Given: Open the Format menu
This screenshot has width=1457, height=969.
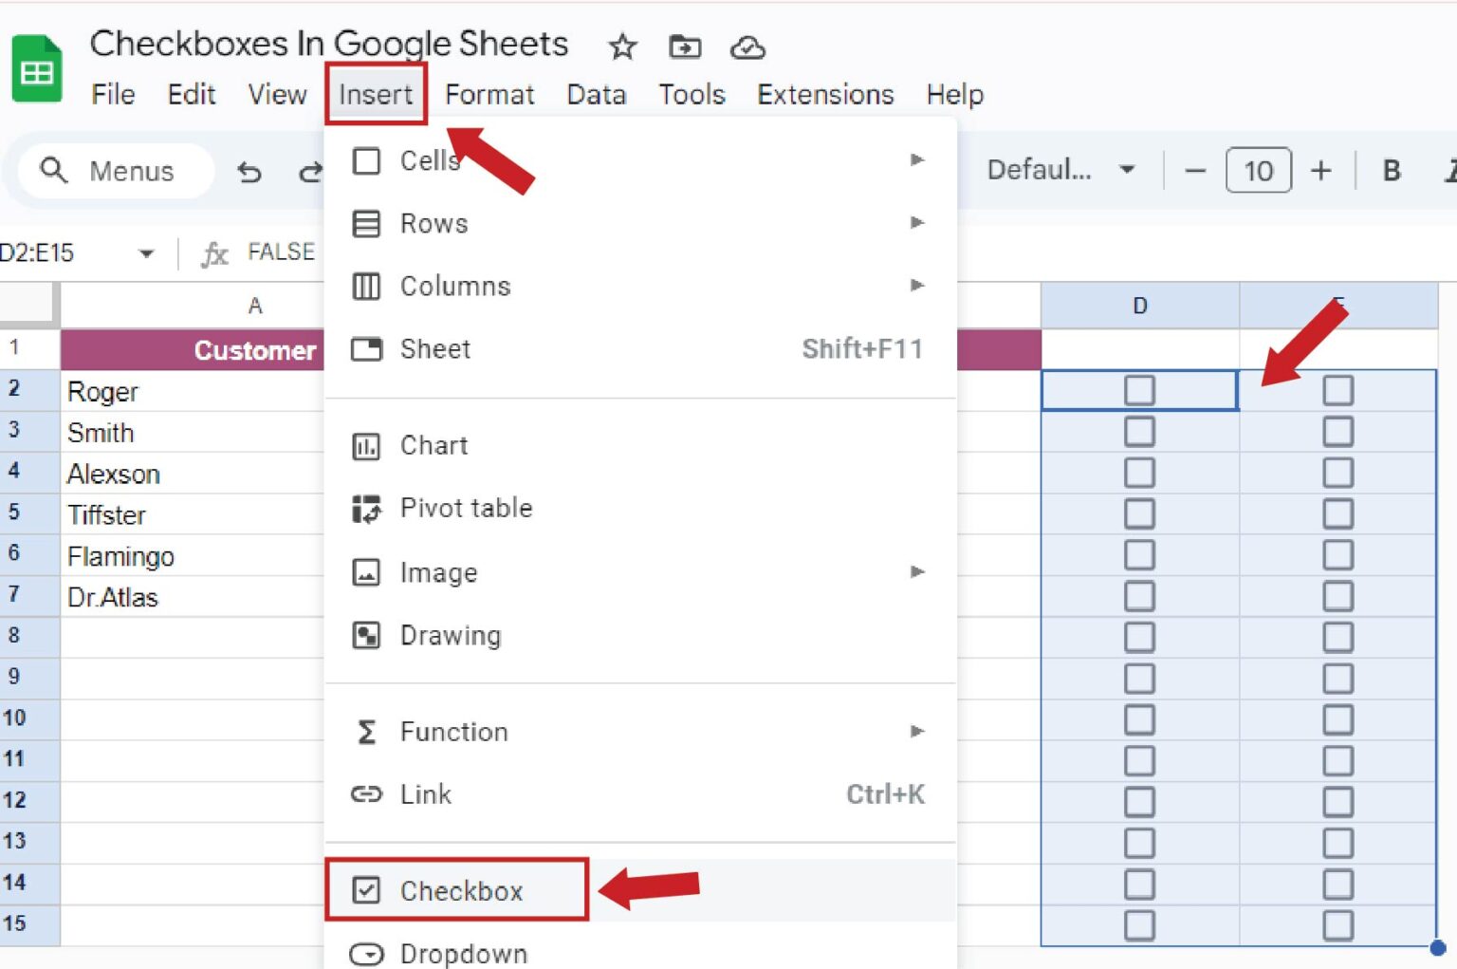Looking at the screenshot, I should (x=489, y=94).
